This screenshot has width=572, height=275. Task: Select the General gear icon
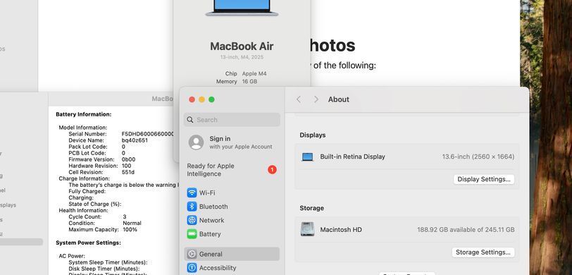[192, 254]
